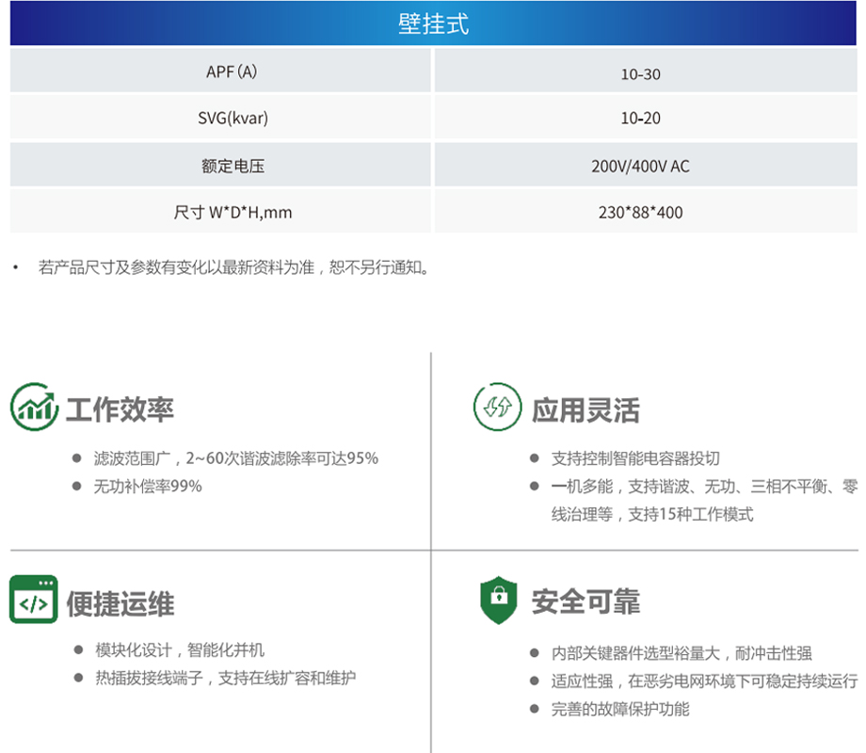The image size is (866, 753).
Task: Click the disclaimer note starting with 若产品尺寸
Action: point(233,268)
